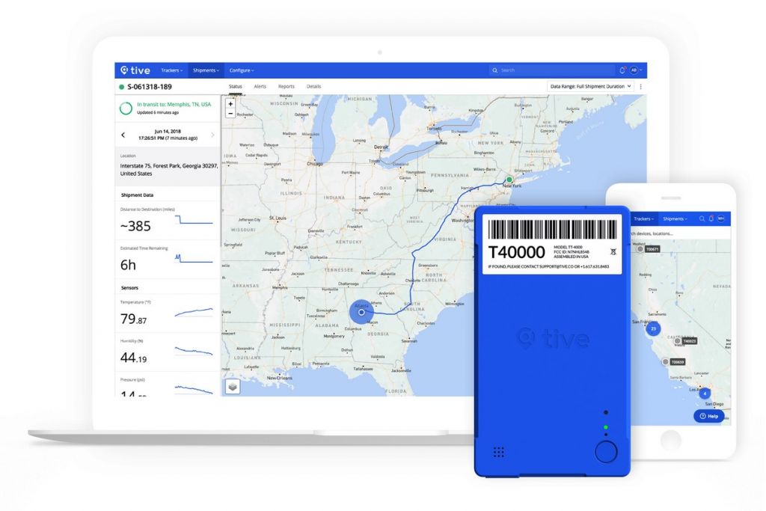
Task: Expand the Shipments menu on the laptop
Action: [x=206, y=70]
